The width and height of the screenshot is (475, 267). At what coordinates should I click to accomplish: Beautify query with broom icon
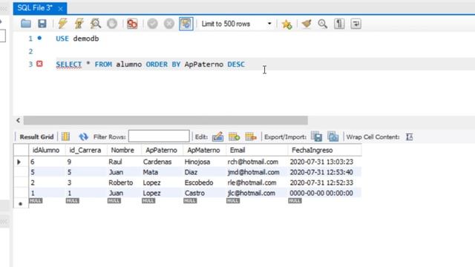tap(307, 24)
